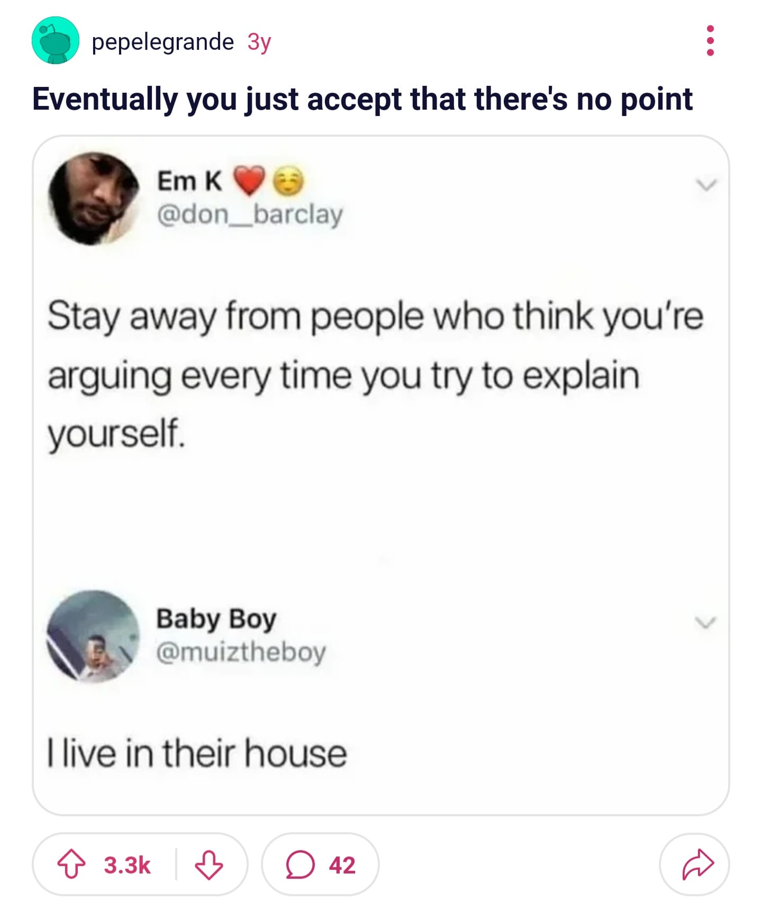The image size is (762, 911).
Task: Tap the @don__barclay handle
Action: 250,215
